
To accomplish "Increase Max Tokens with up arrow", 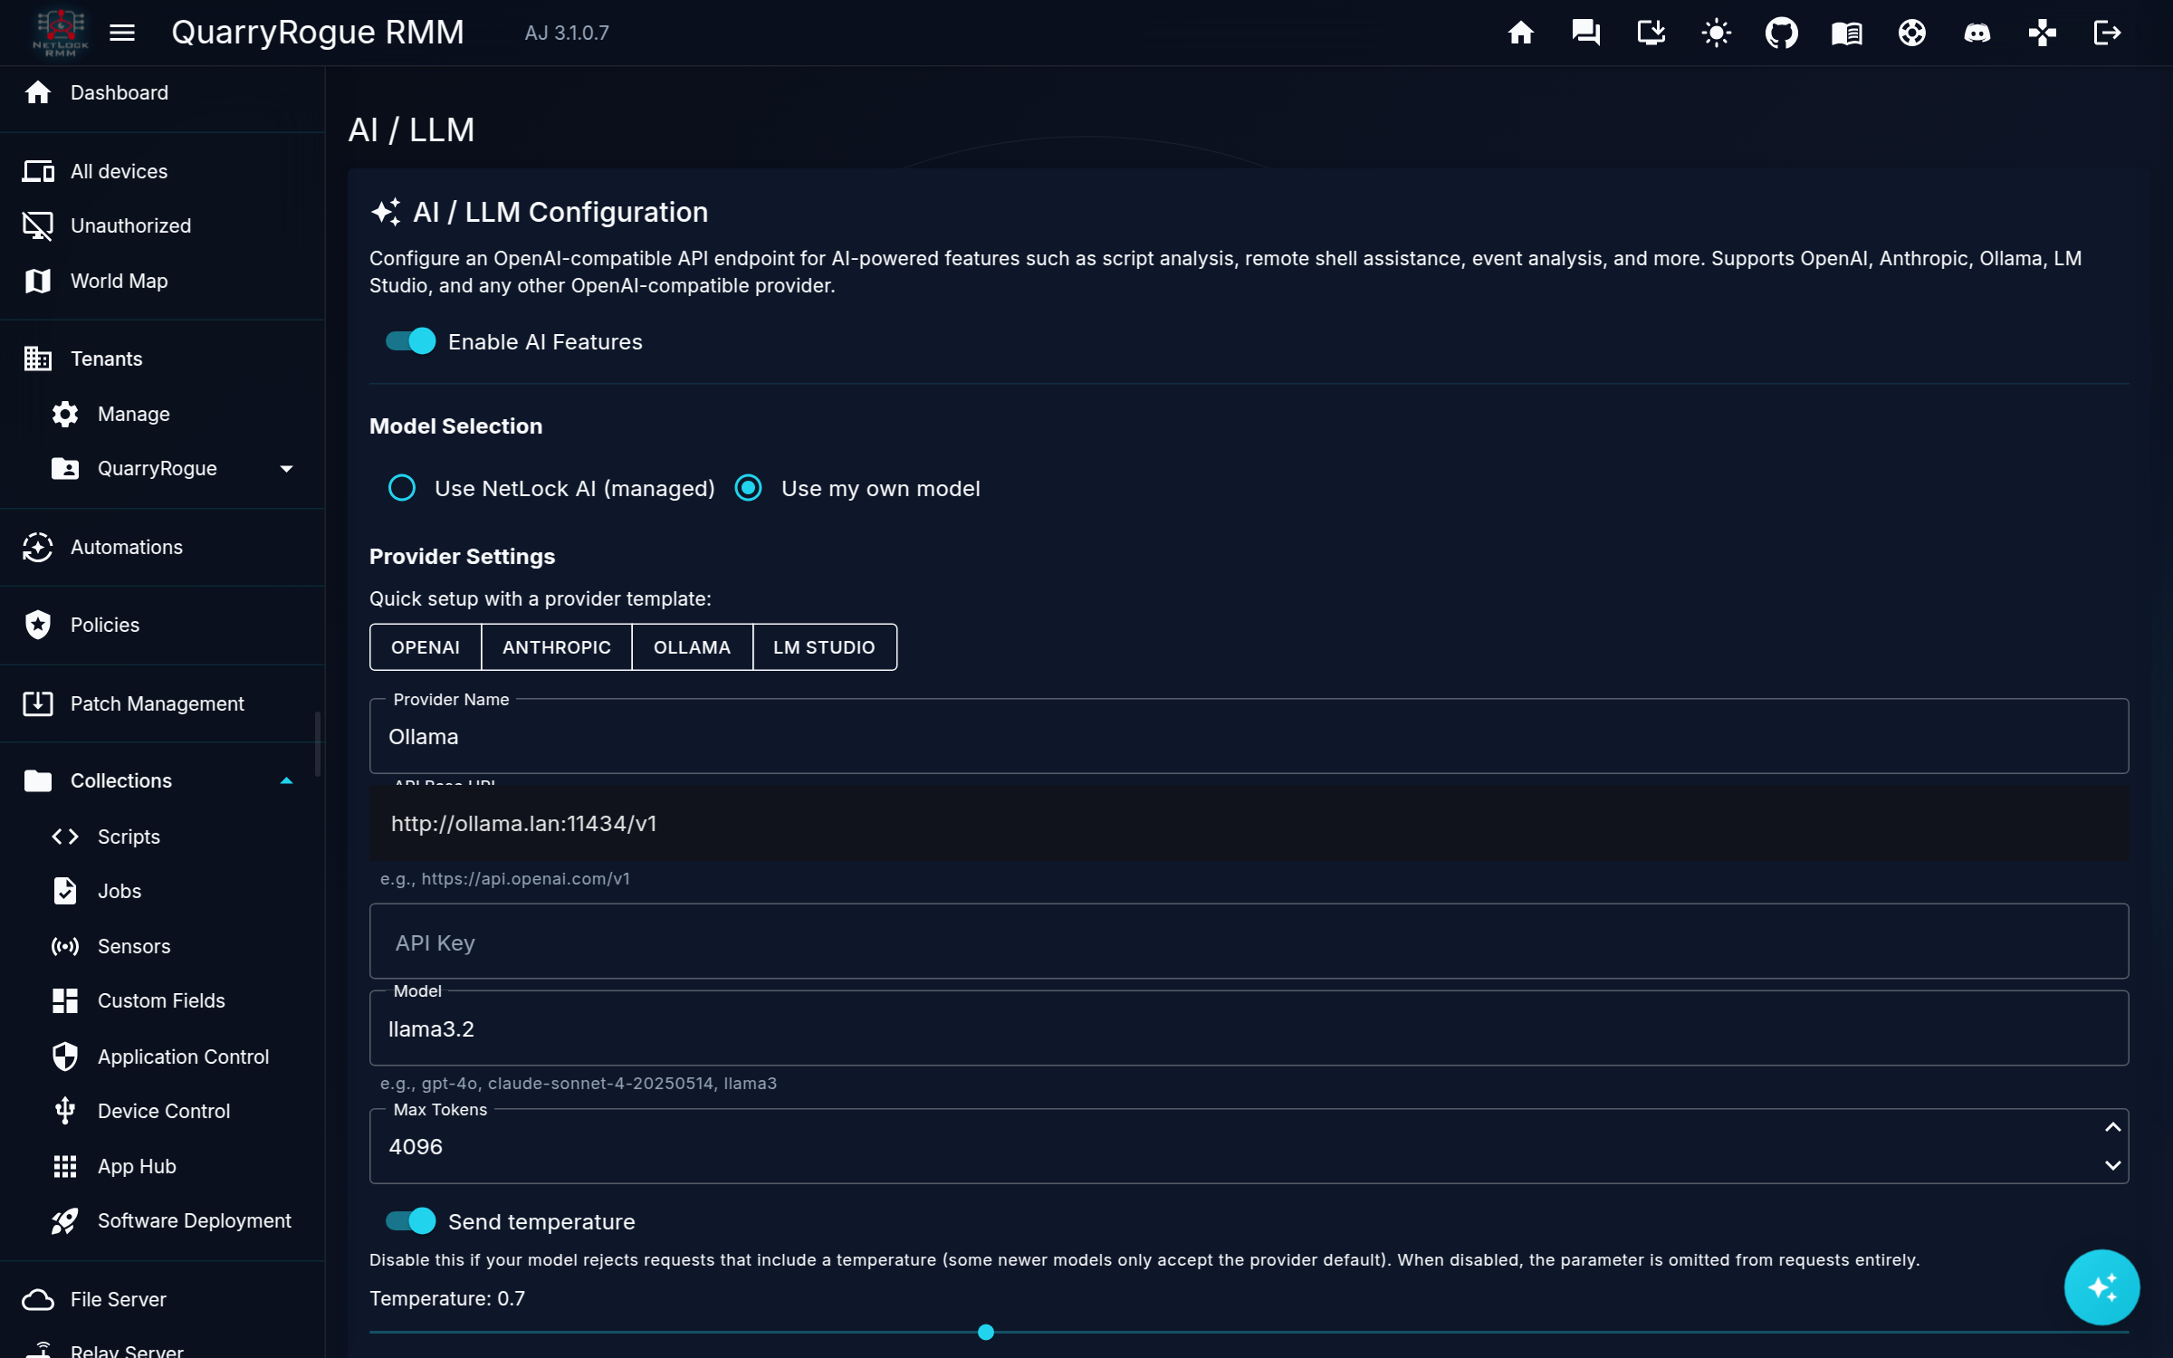I will click(2112, 1127).
